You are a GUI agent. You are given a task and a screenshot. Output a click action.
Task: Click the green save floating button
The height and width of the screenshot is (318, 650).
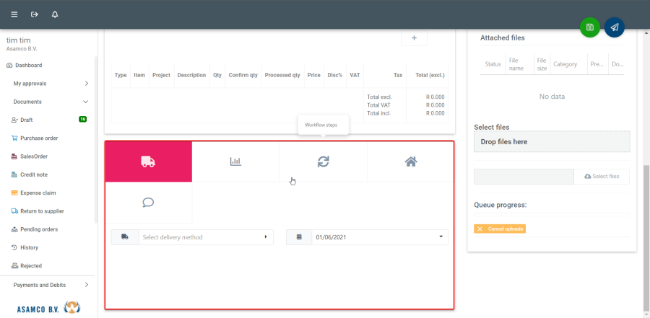coord(590,27)
